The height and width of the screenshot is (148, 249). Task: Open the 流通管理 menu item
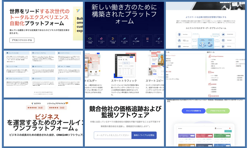214,92
